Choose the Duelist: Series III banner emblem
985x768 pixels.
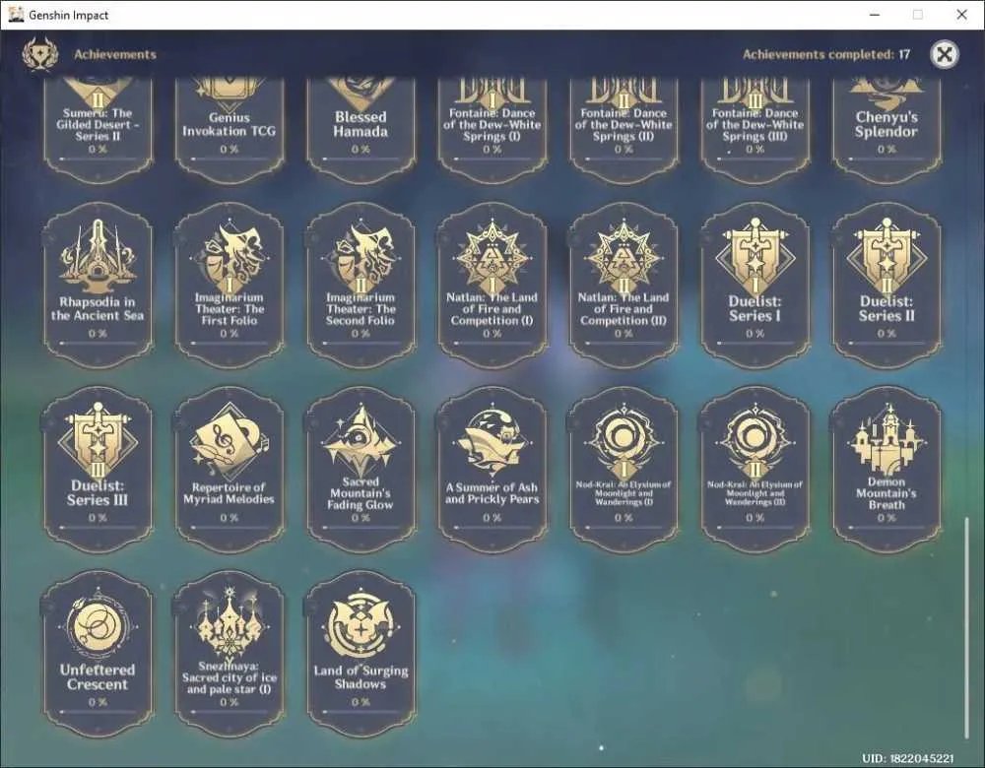98,439
